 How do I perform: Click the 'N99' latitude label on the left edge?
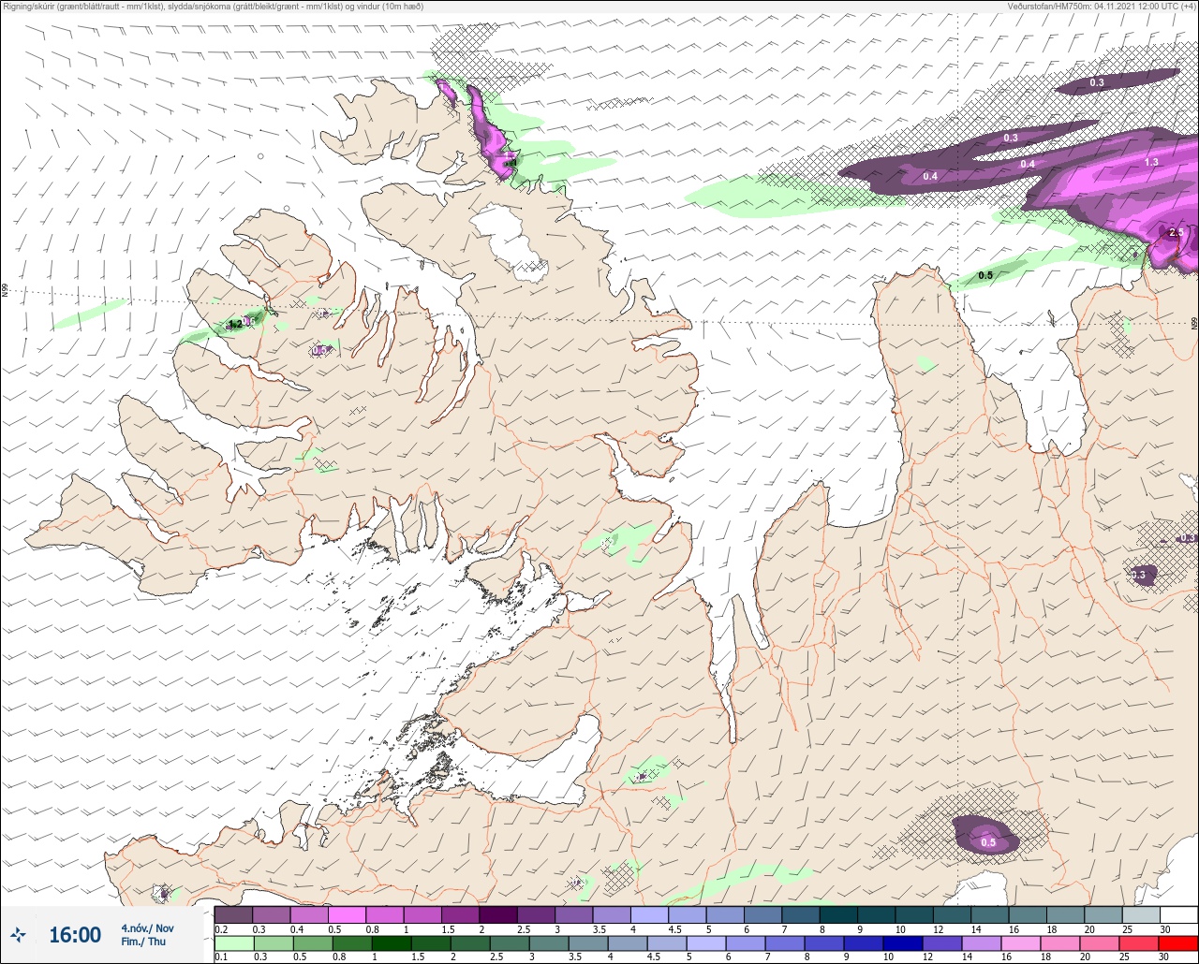tap(5, 292)
